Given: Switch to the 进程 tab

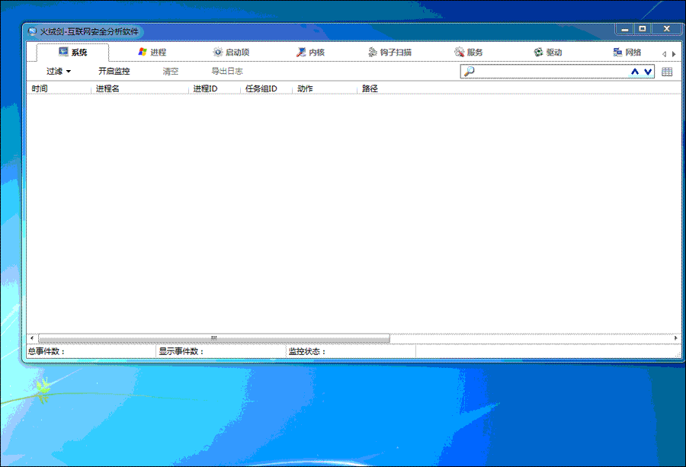Looking at the screenshot, I should click(152, 52).
